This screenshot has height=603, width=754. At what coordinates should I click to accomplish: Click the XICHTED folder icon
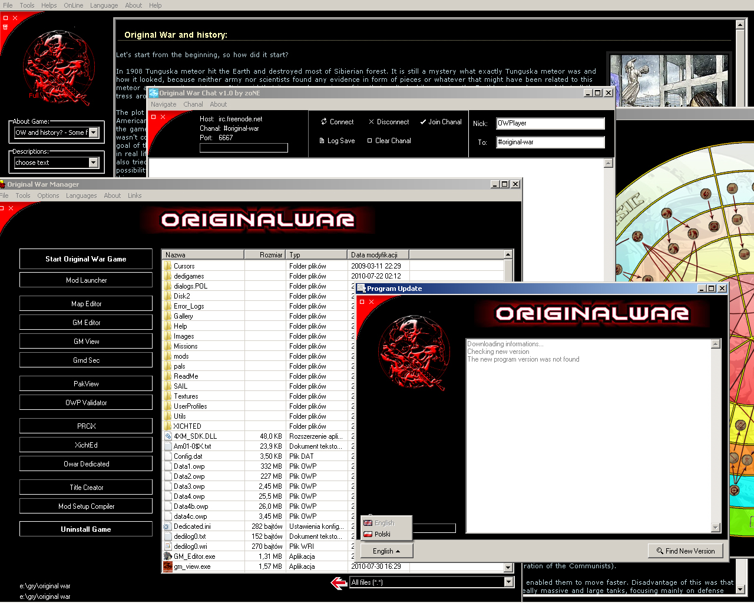point(168,426)
